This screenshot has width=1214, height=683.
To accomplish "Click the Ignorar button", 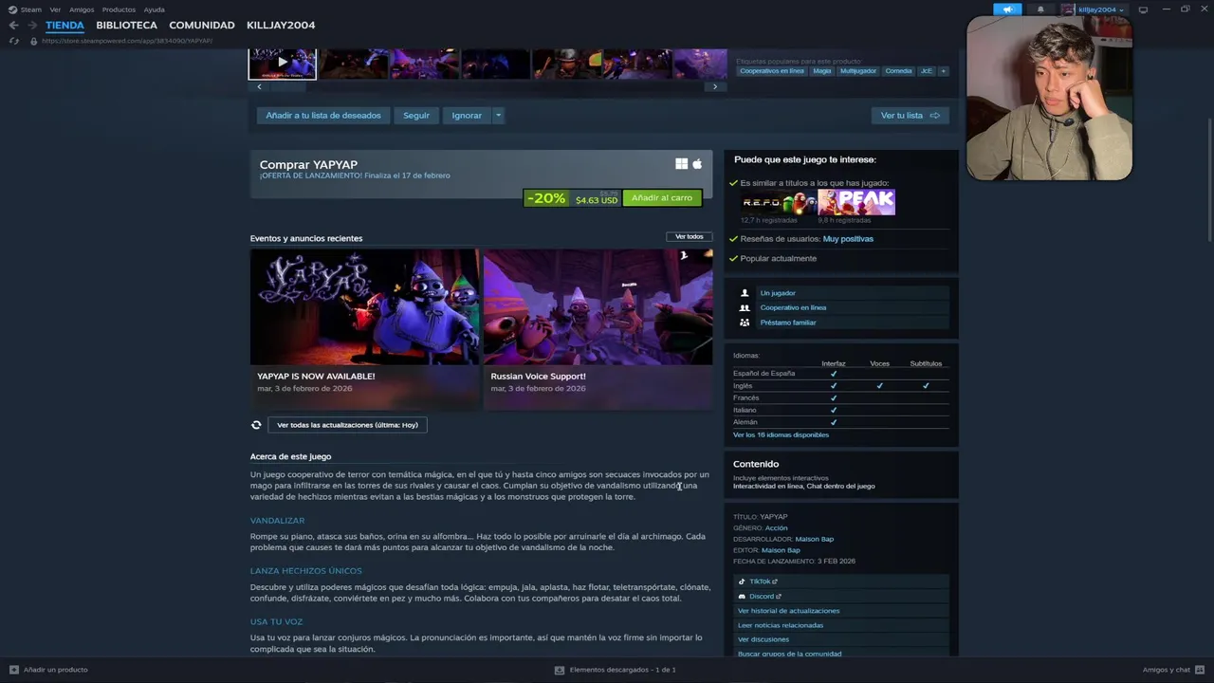I will click(467, 116).
